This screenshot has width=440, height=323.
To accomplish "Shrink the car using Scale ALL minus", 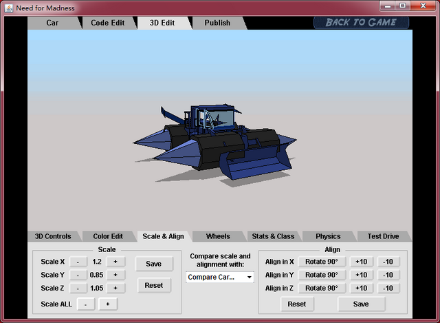I will (x=85, y=304).
